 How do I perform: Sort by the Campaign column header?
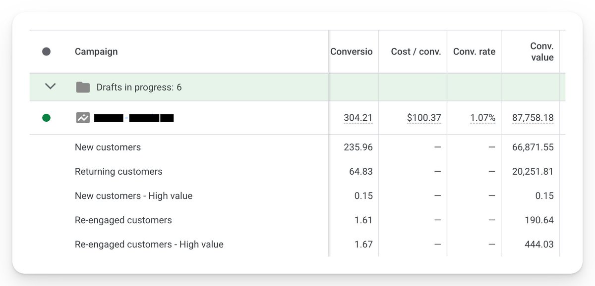tap(96, 51)
